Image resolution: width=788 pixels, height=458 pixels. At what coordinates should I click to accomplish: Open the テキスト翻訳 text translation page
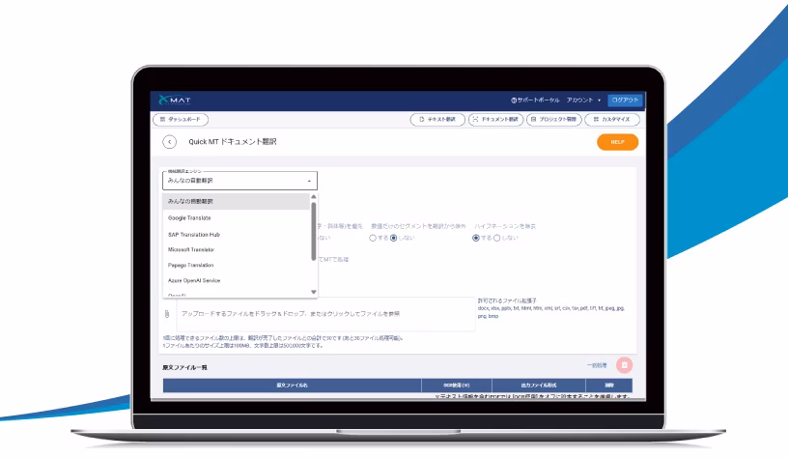pyautogui.click(x=436, y=119)
